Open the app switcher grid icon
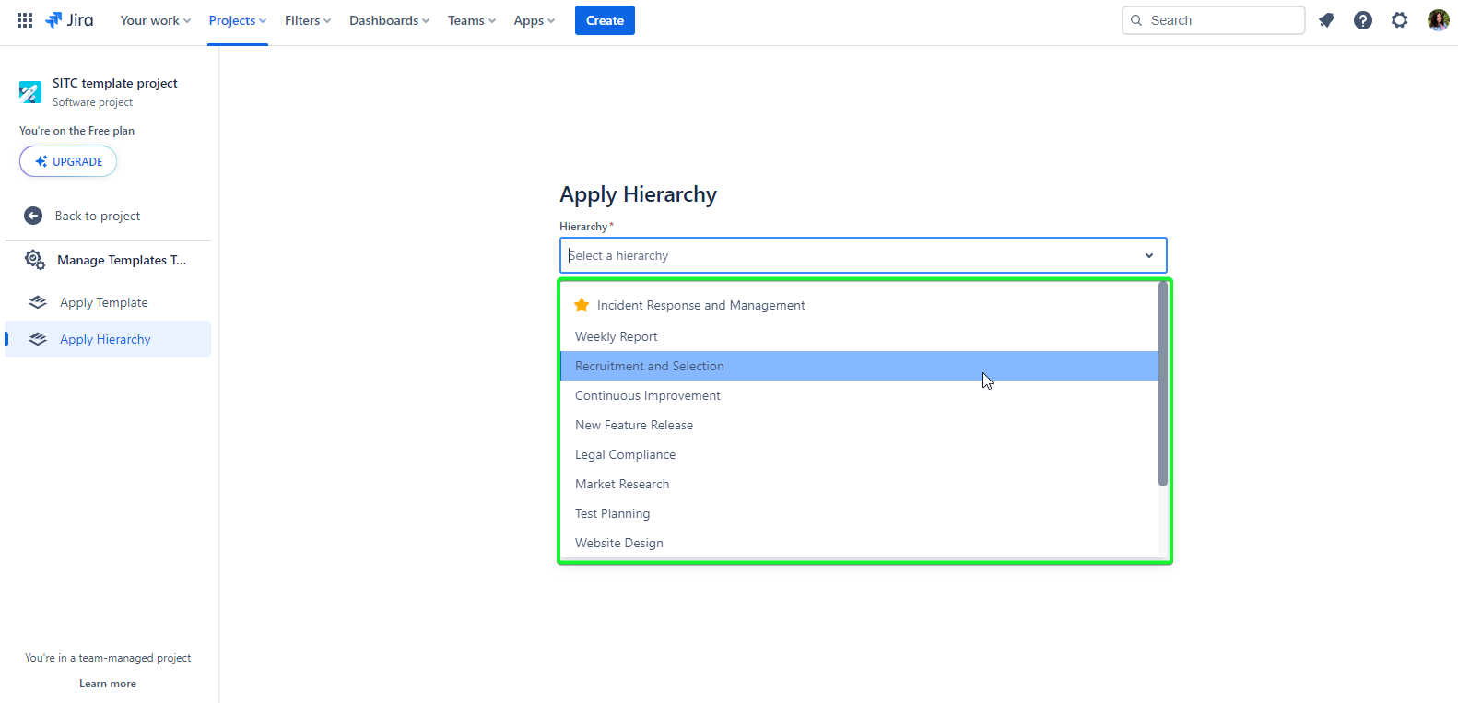Screen dimensions: 1458x703 pos(25,20)
